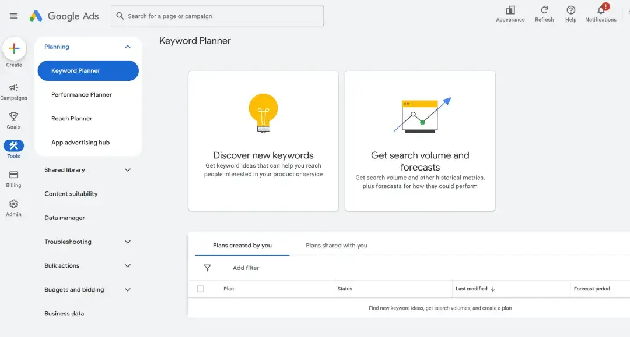Expand the Troubleshooting section

tap(128, 242)
